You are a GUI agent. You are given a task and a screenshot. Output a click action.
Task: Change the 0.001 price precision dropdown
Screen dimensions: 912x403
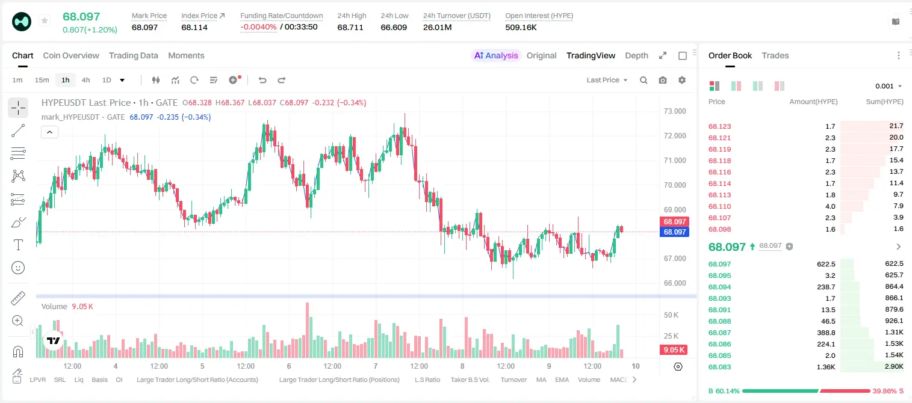[x=889, y=86]
